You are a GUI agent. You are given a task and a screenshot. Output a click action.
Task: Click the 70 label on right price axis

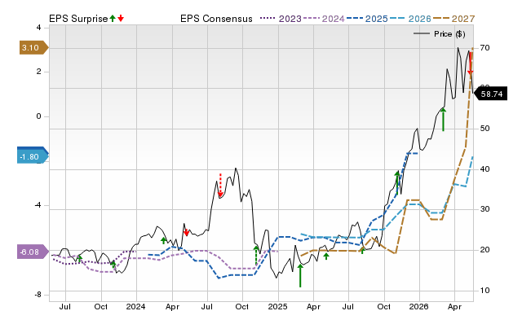point(485,48)
